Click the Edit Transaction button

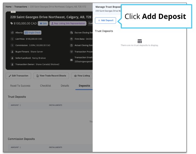tap(18, 76)
